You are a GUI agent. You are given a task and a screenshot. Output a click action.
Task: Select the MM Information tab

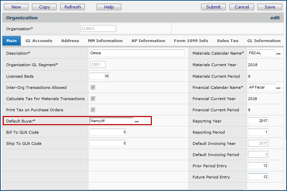(105, 41)
